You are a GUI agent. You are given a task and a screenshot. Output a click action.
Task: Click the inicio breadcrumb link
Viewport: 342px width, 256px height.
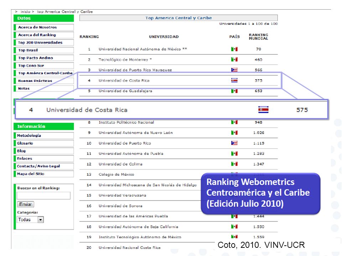[25, 11]
